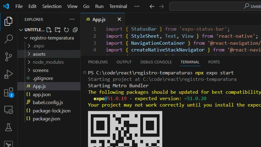Collapse the UNTITLED workspace section
This screenshot has height=147, width=261.
(21, 30)
